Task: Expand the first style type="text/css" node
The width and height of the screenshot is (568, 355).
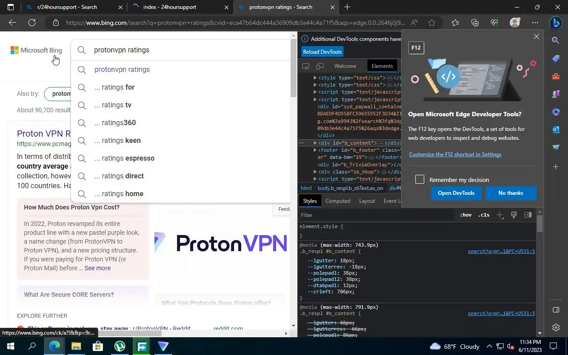Action: coord(315,78)
